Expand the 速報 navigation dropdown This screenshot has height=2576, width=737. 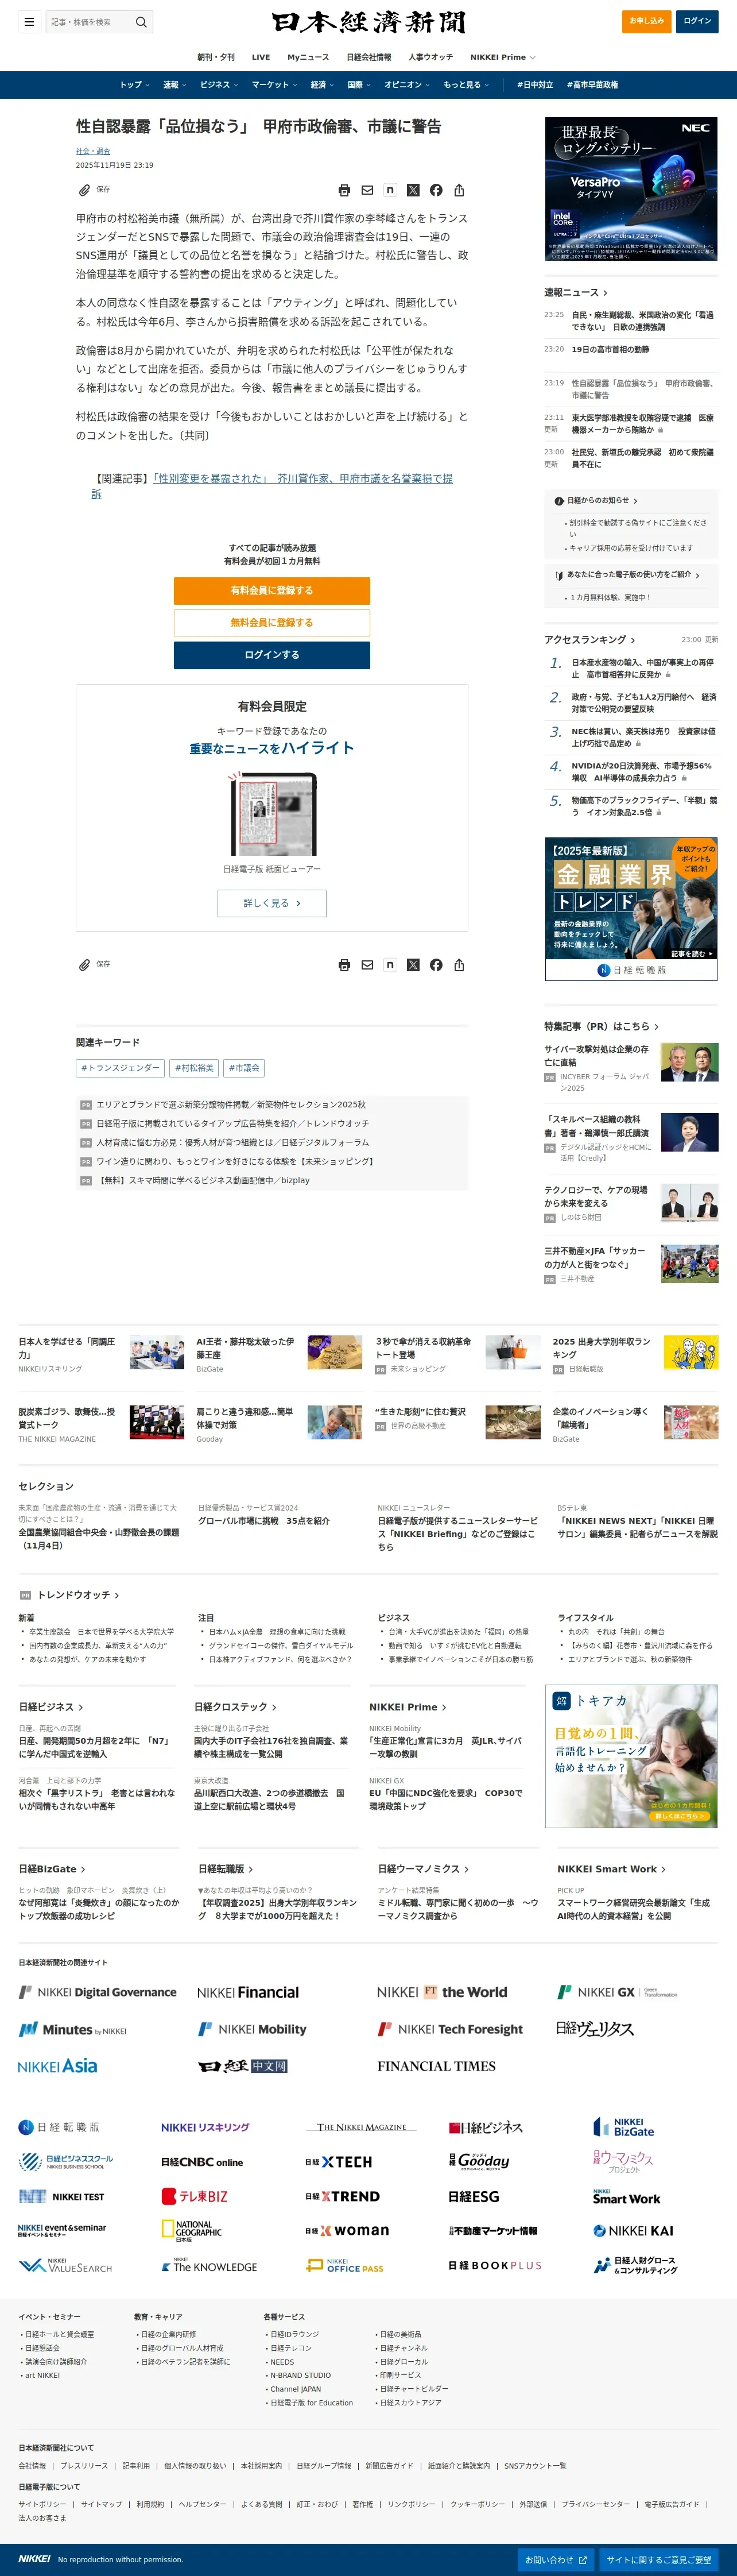pyautogui.click(x=175, y=85)
